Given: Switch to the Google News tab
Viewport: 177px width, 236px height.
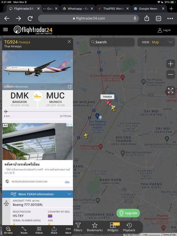Looking at the screenshot, I should click(149, 8).
